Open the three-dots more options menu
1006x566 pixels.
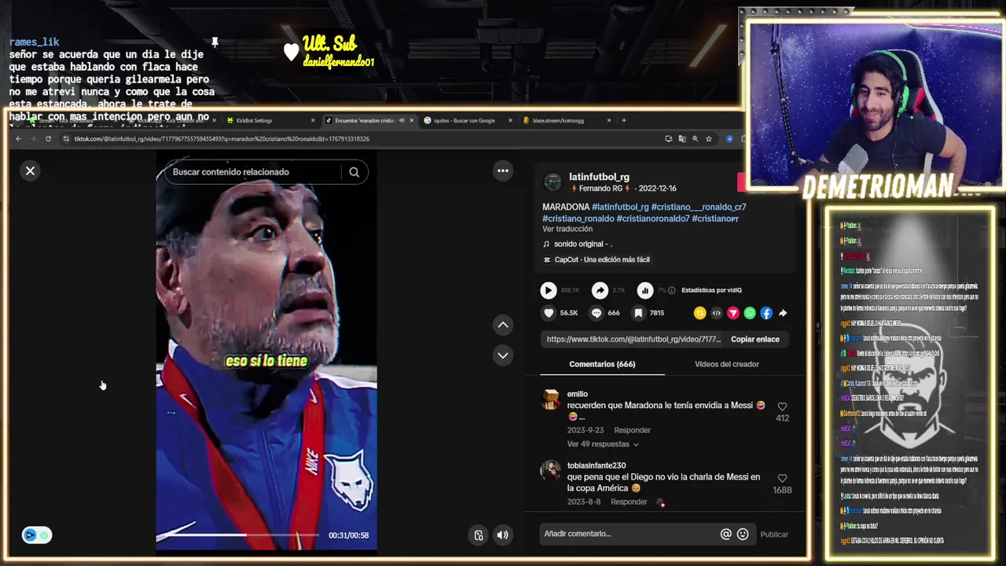pyautogui.click(x=503, y=171)
